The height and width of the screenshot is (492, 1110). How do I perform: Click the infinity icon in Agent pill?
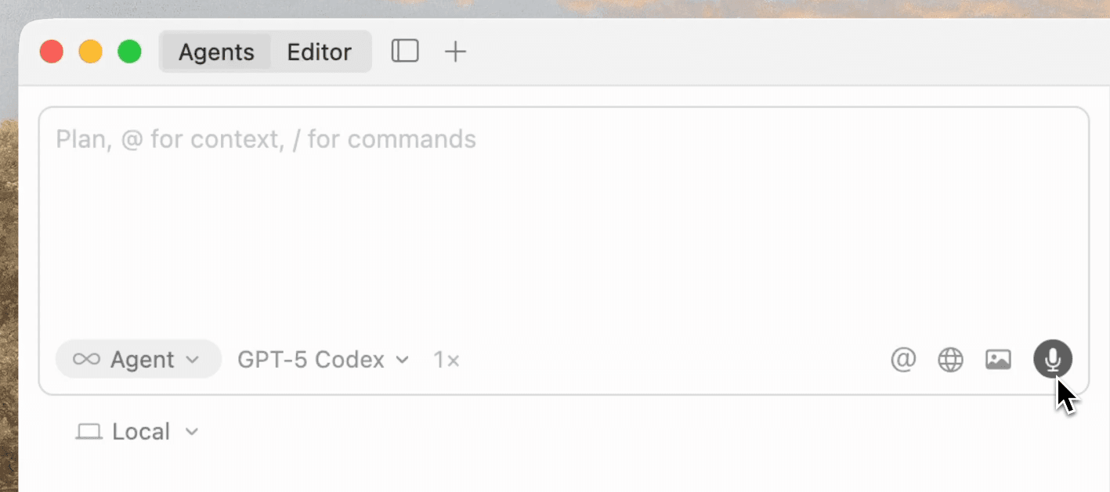[x=86, y=360]
